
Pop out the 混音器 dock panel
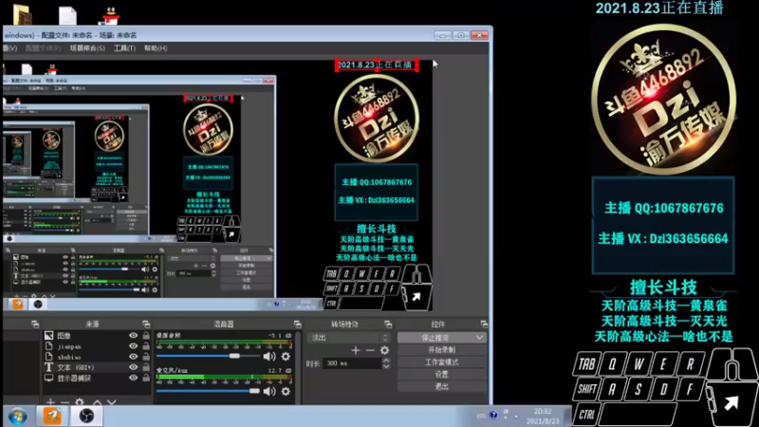click(x=297, y=324)
